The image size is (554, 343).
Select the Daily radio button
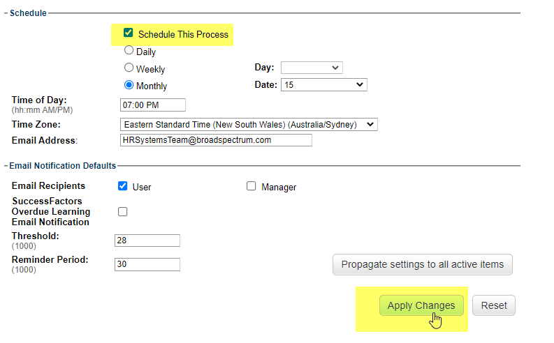point(129,50)
